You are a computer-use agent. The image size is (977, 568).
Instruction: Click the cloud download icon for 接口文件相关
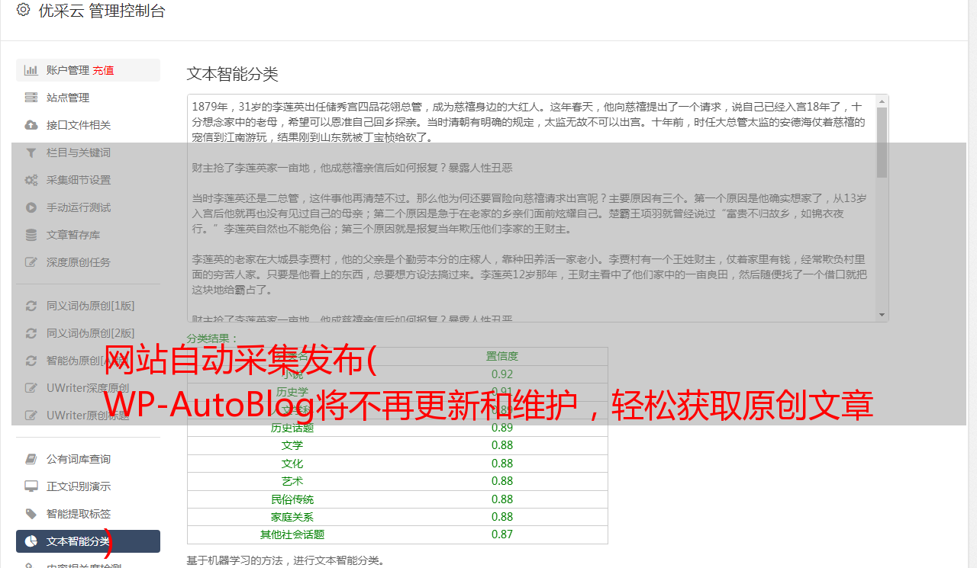pyautogui.click(x=31, y=125)
